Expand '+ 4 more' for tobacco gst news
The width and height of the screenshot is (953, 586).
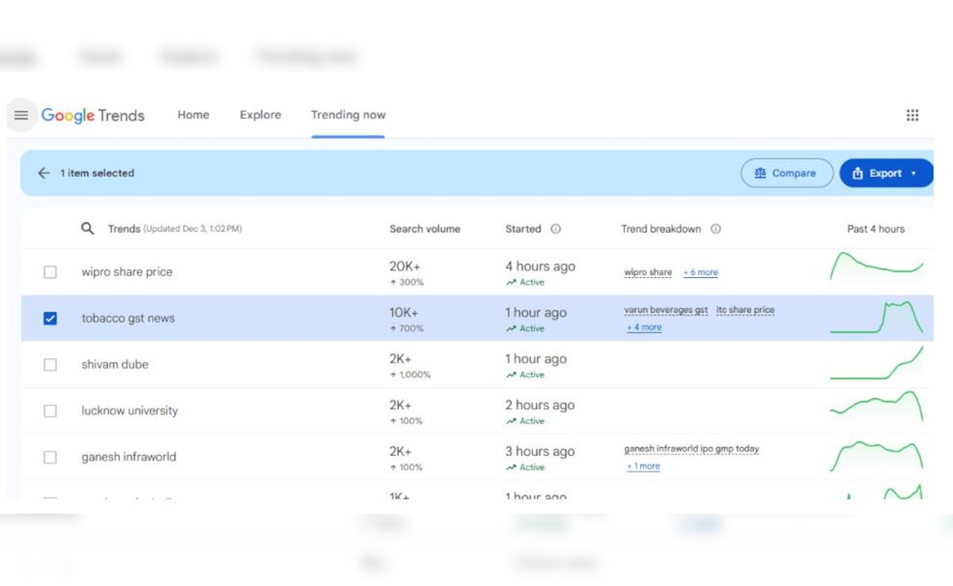click(x=644, y=327)
